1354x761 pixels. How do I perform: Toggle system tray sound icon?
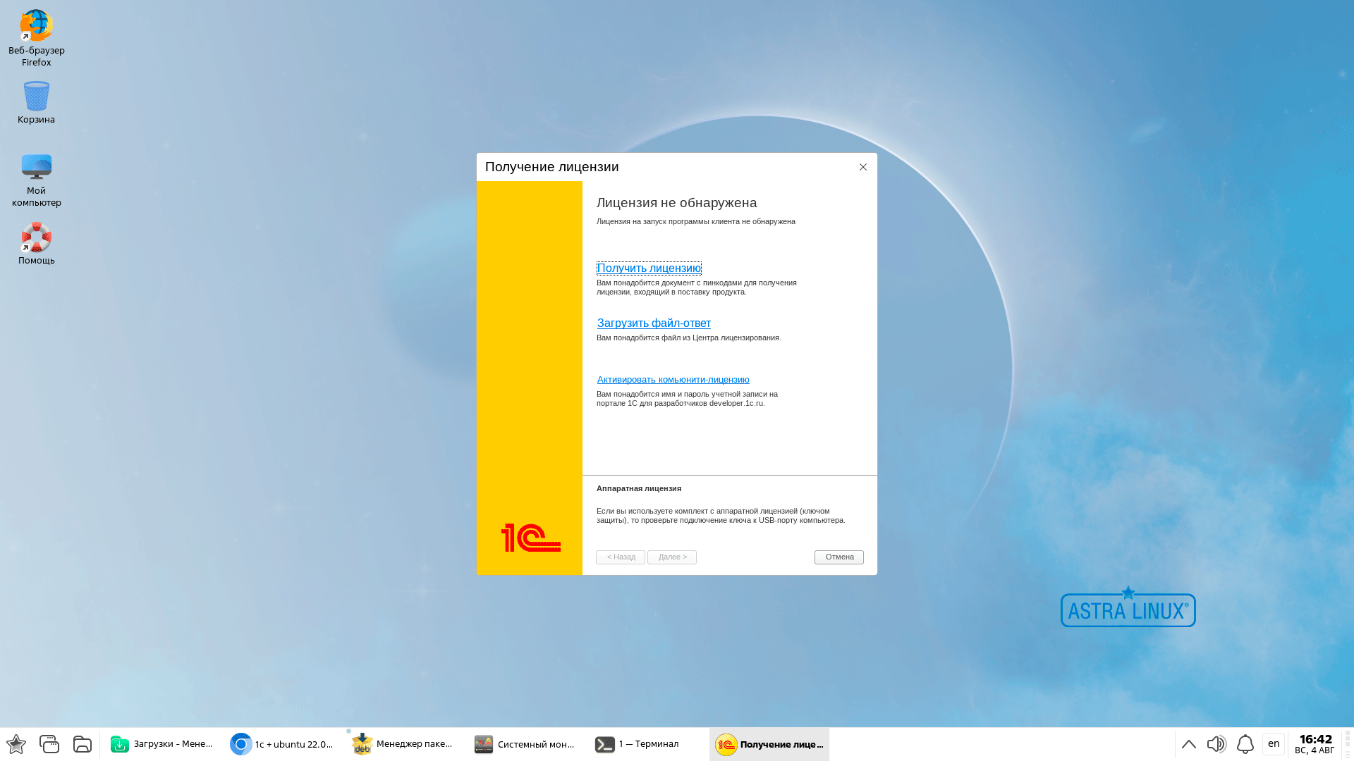[x=1216, y=743]
